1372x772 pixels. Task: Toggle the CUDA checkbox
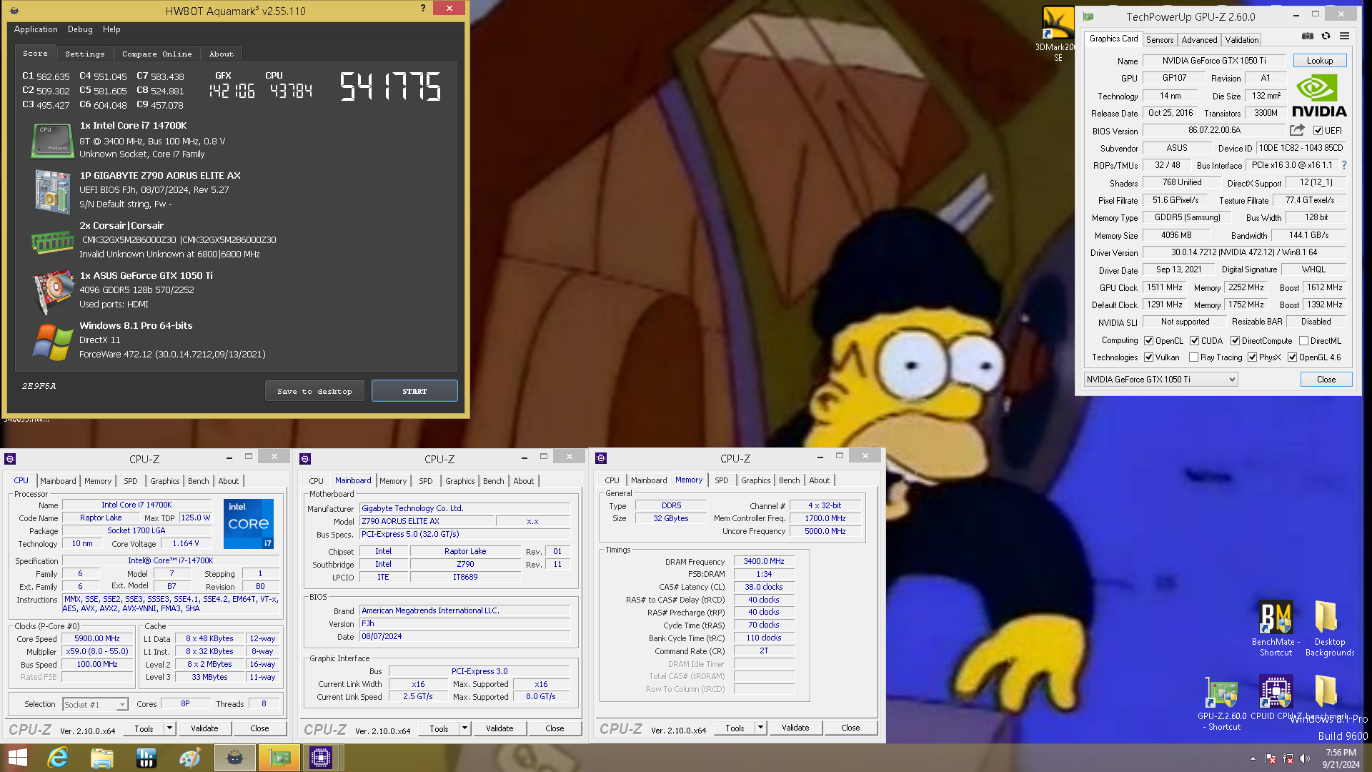pos(1195,341)
